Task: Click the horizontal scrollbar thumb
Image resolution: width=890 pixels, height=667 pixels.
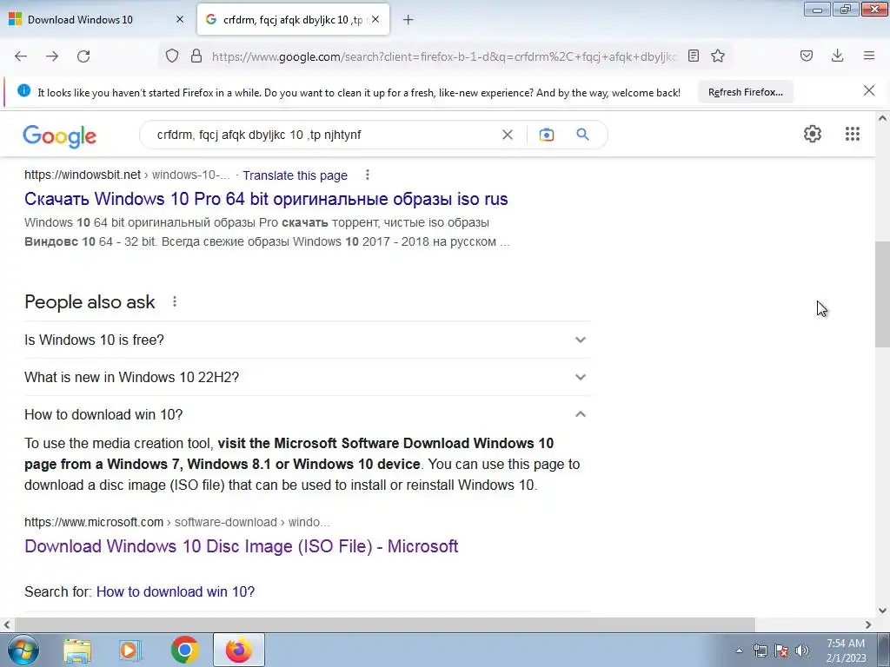Action: tap(383, 624)
